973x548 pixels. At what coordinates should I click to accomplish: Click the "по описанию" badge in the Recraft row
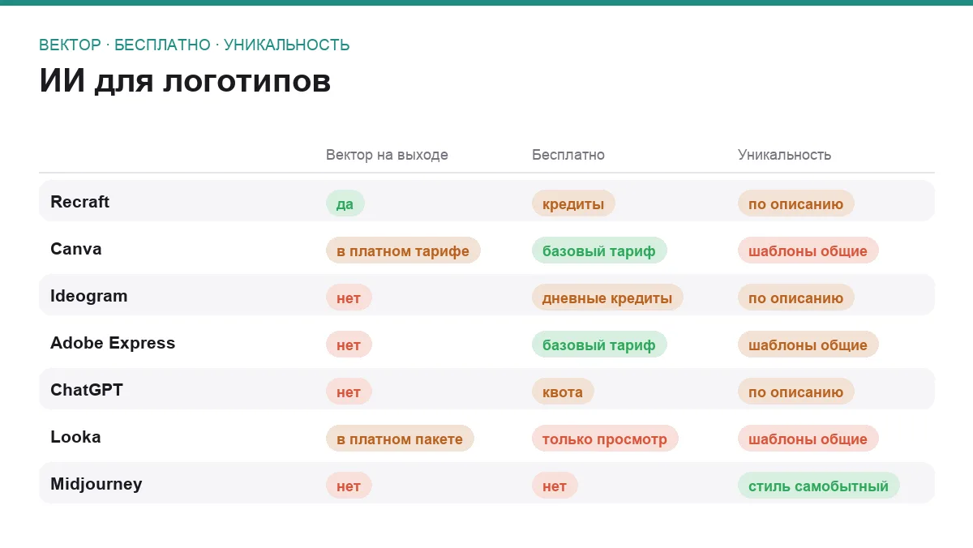(796, 203)
